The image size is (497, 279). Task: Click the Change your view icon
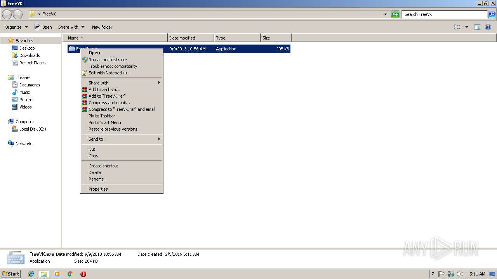[457, 27]
